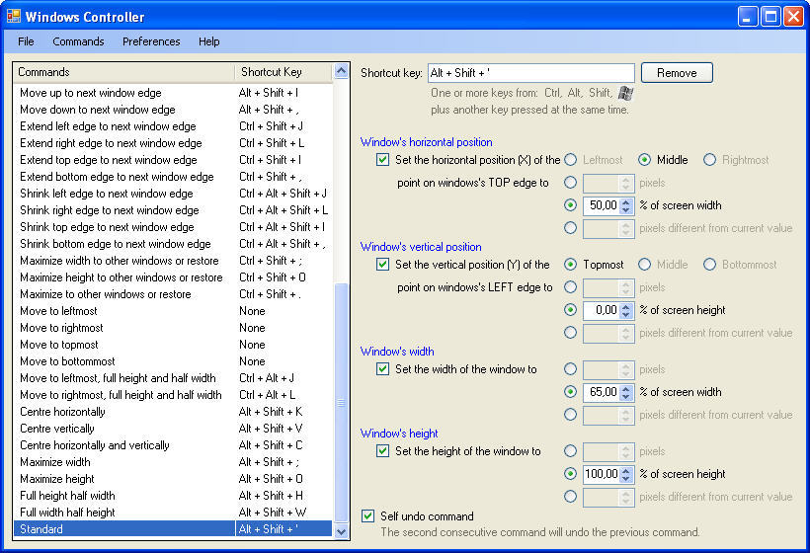Select Extend left edge to next window edge

(173, 126)
